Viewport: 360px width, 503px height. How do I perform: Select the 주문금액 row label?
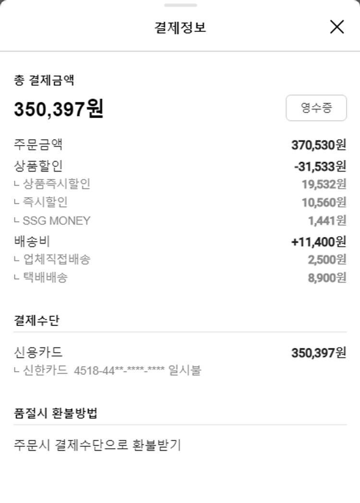click(38, 144)
